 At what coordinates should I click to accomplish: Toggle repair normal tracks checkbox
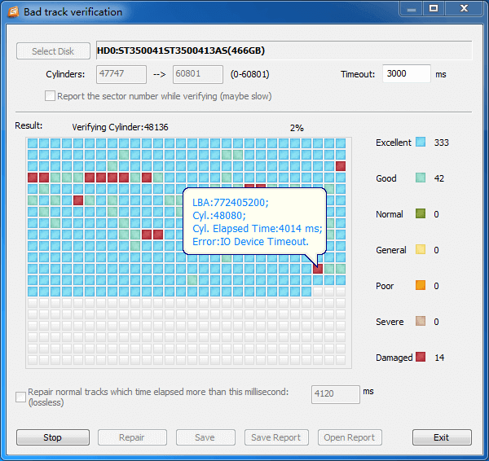21,397
